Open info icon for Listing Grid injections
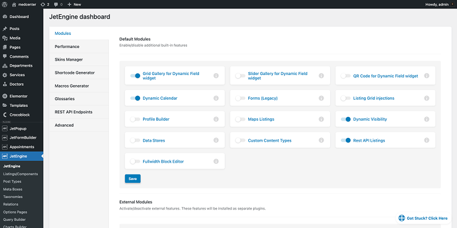The image size is (457, 228). (x=426, y=98)
